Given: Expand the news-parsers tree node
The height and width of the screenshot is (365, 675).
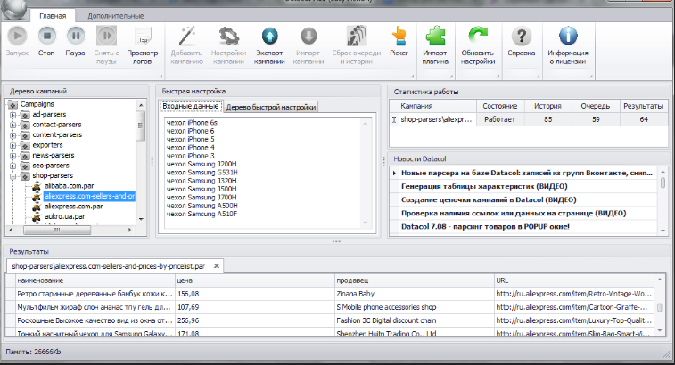Looking at the screenshot, I should (12, 156).
